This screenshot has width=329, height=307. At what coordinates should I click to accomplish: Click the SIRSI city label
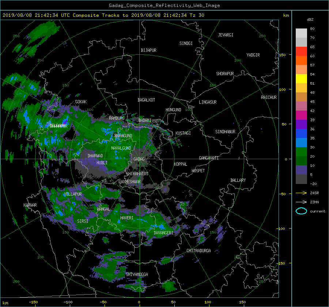83,221
